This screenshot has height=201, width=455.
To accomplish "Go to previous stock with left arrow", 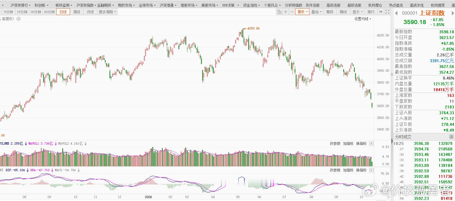I will tap(396, 13).
